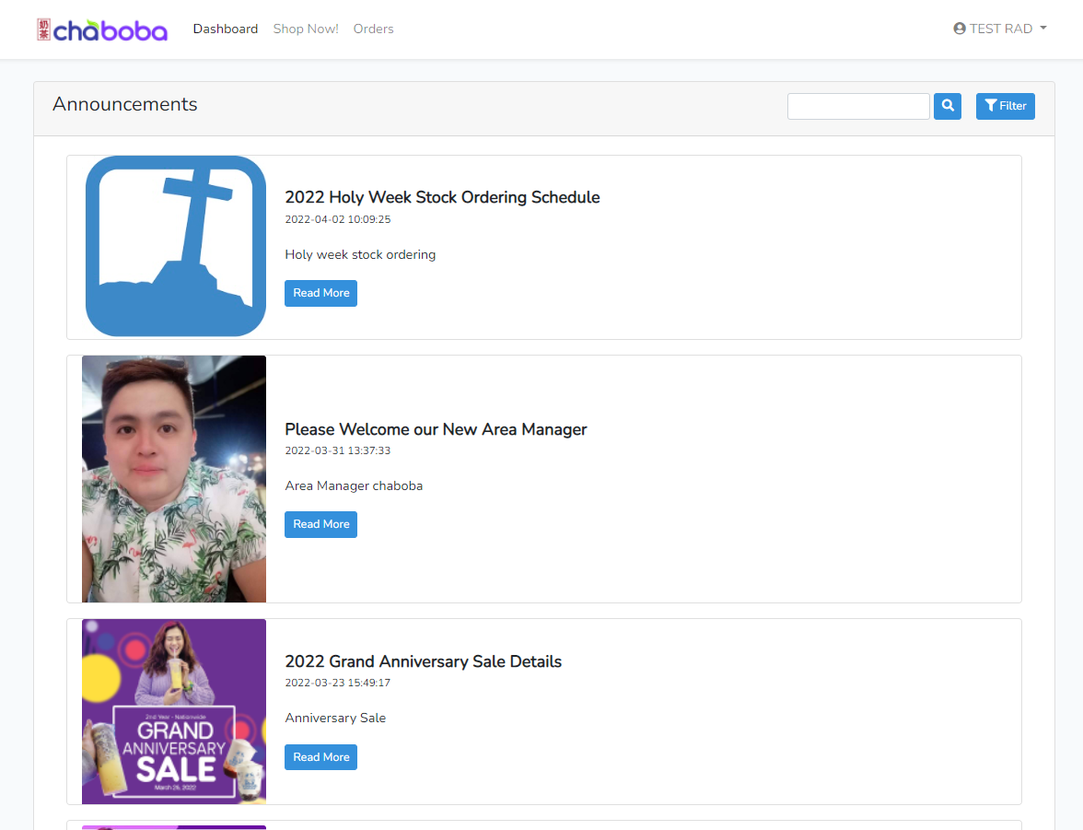Read More on Grand Anniversary Sale Details

point(320,756)
